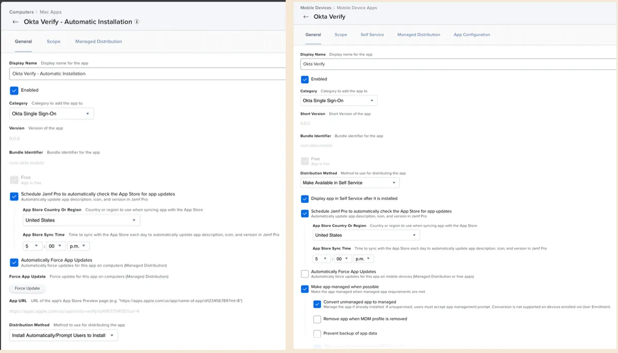Switch to the Self Service tab
Image resolution: width=618 pixels, height=353 pixels.
tap(372, 34)
